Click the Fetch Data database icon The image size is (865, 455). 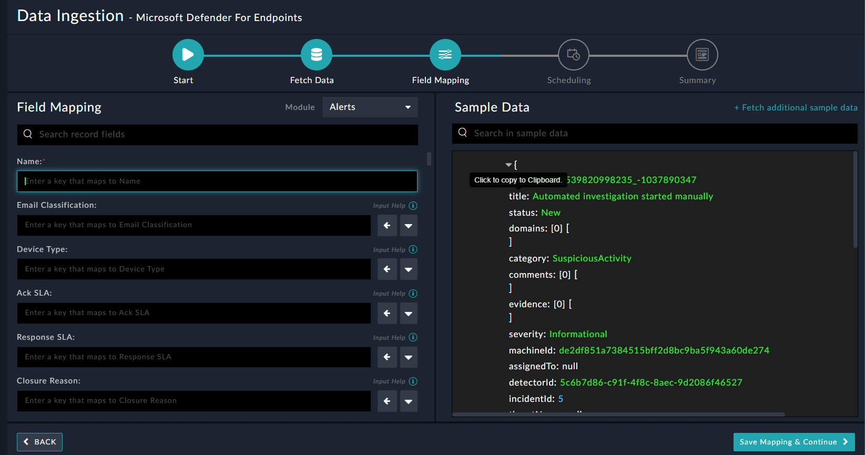(316, 55)
